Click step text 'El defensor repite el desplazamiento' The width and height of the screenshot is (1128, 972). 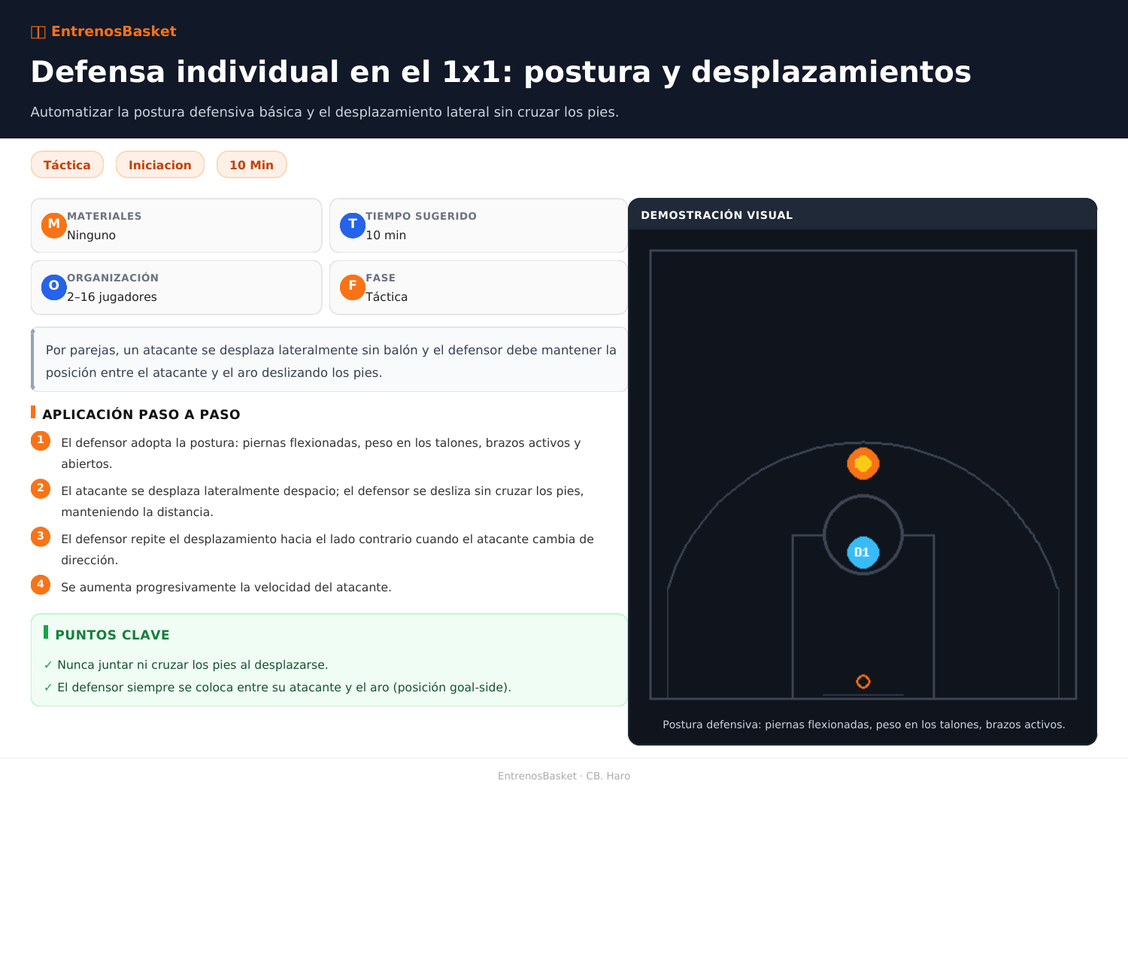click(328, 550)
